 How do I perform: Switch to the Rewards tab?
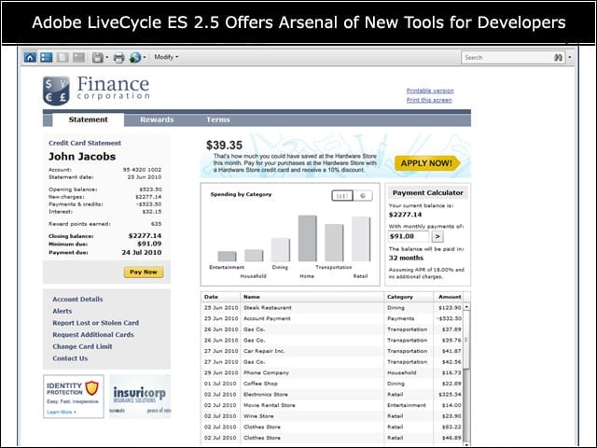tap(157, 119)
